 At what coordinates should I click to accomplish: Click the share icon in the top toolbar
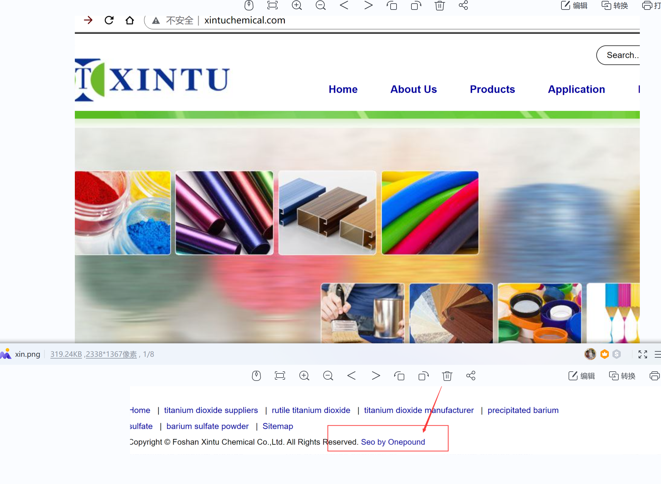(x=463, y=5)
